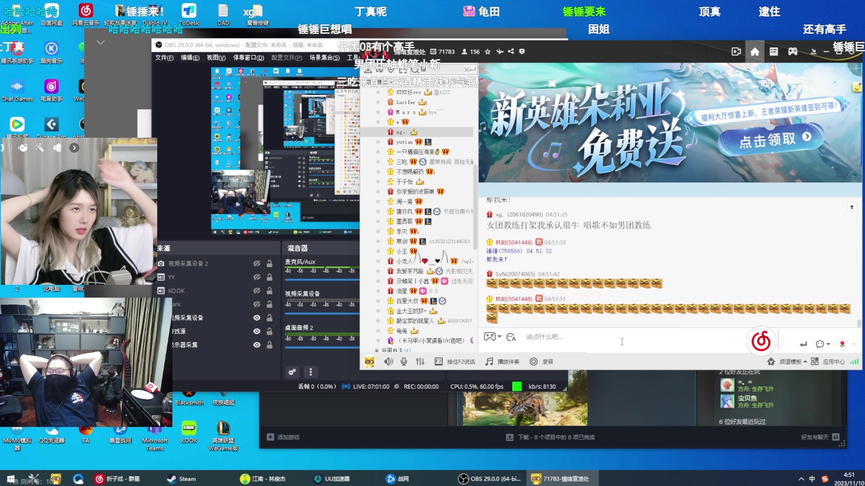Show hidden system tray icons

pyautogui.click(x=801, y=479)
